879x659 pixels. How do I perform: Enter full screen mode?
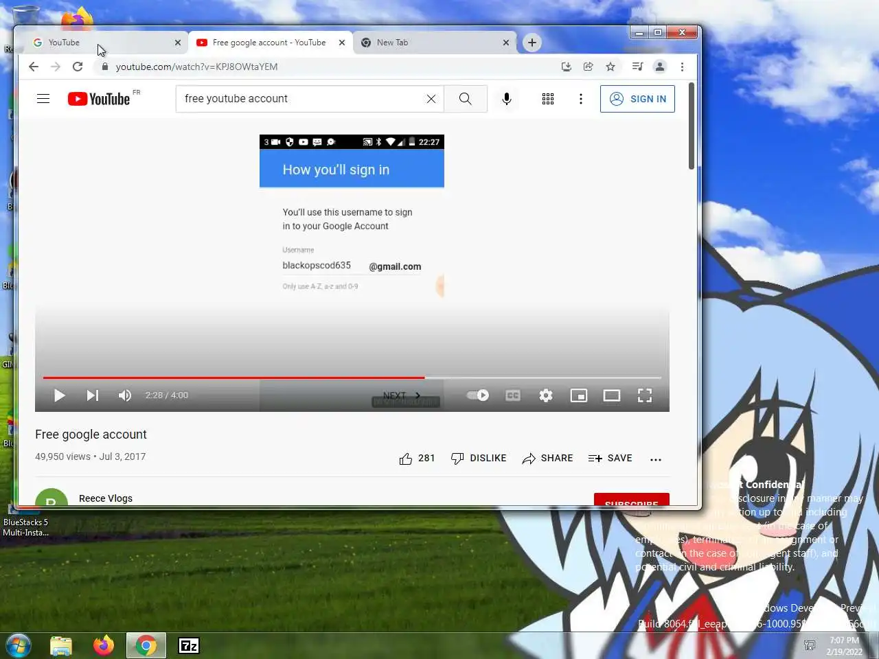pyautogui.click(x=645, y=395)
